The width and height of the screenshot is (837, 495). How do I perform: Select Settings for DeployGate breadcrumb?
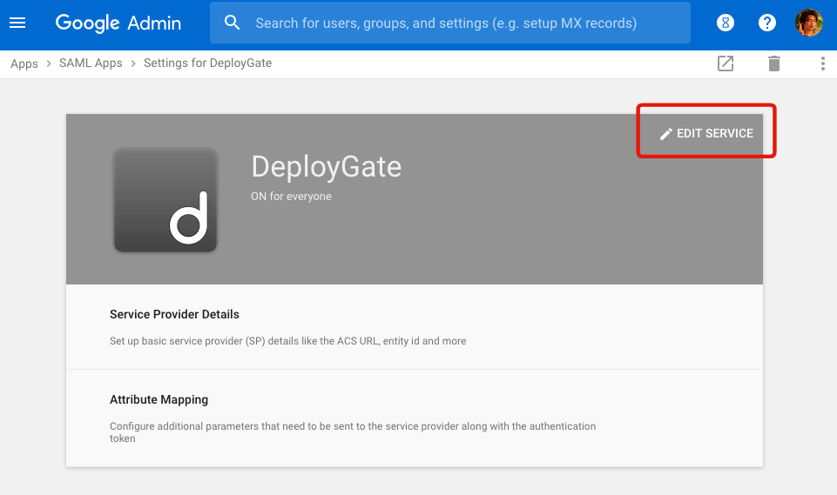[207, 63]
